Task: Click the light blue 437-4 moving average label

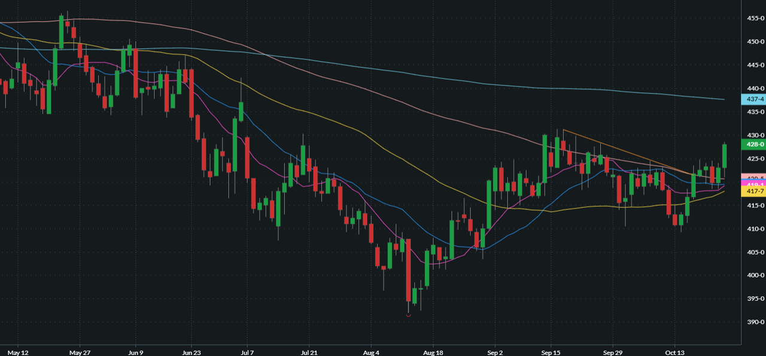Action: (753, 99)
